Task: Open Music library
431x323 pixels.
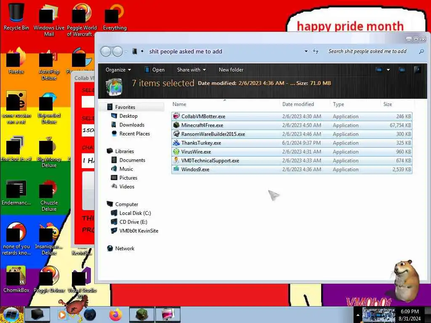Action: [126, 169]
